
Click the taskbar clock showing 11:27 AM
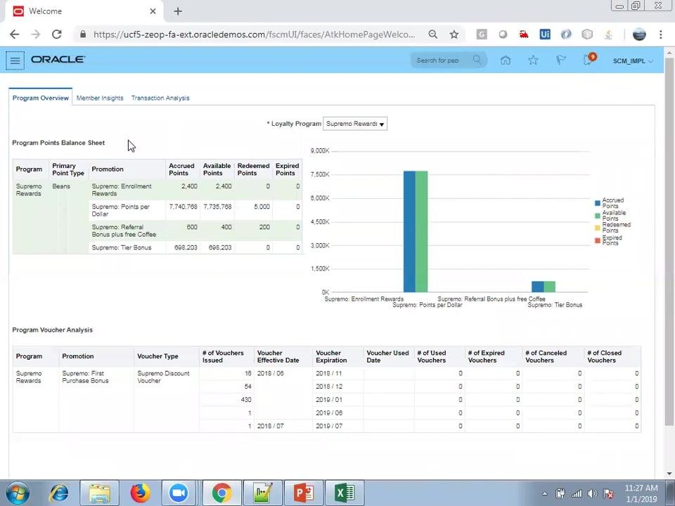641,493
